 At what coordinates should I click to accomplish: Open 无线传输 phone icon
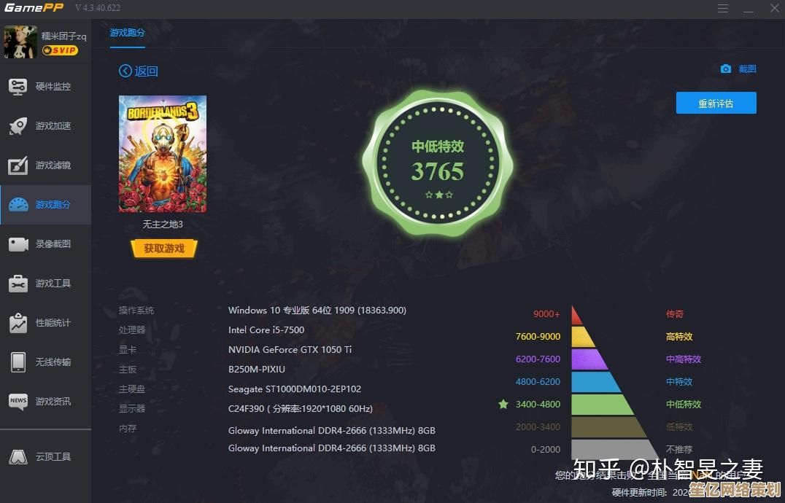(x=18, y=362)
